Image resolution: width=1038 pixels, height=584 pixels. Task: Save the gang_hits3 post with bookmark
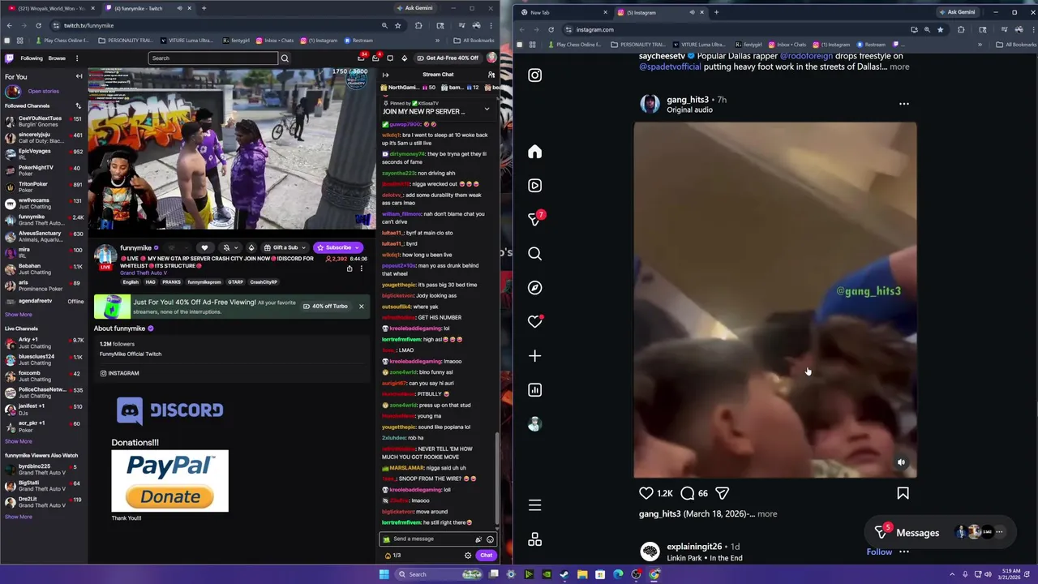tap(903, 493)
